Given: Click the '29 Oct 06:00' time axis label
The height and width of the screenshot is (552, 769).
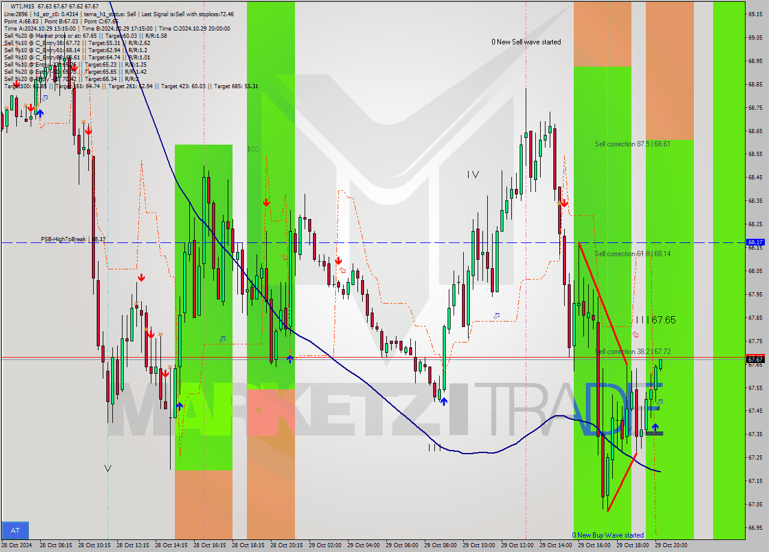Looking at the screenshot, I should click(403, 545).
